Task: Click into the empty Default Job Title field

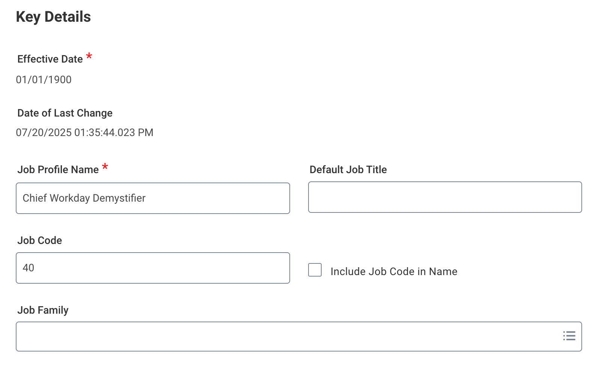Action: coord(445,197)
